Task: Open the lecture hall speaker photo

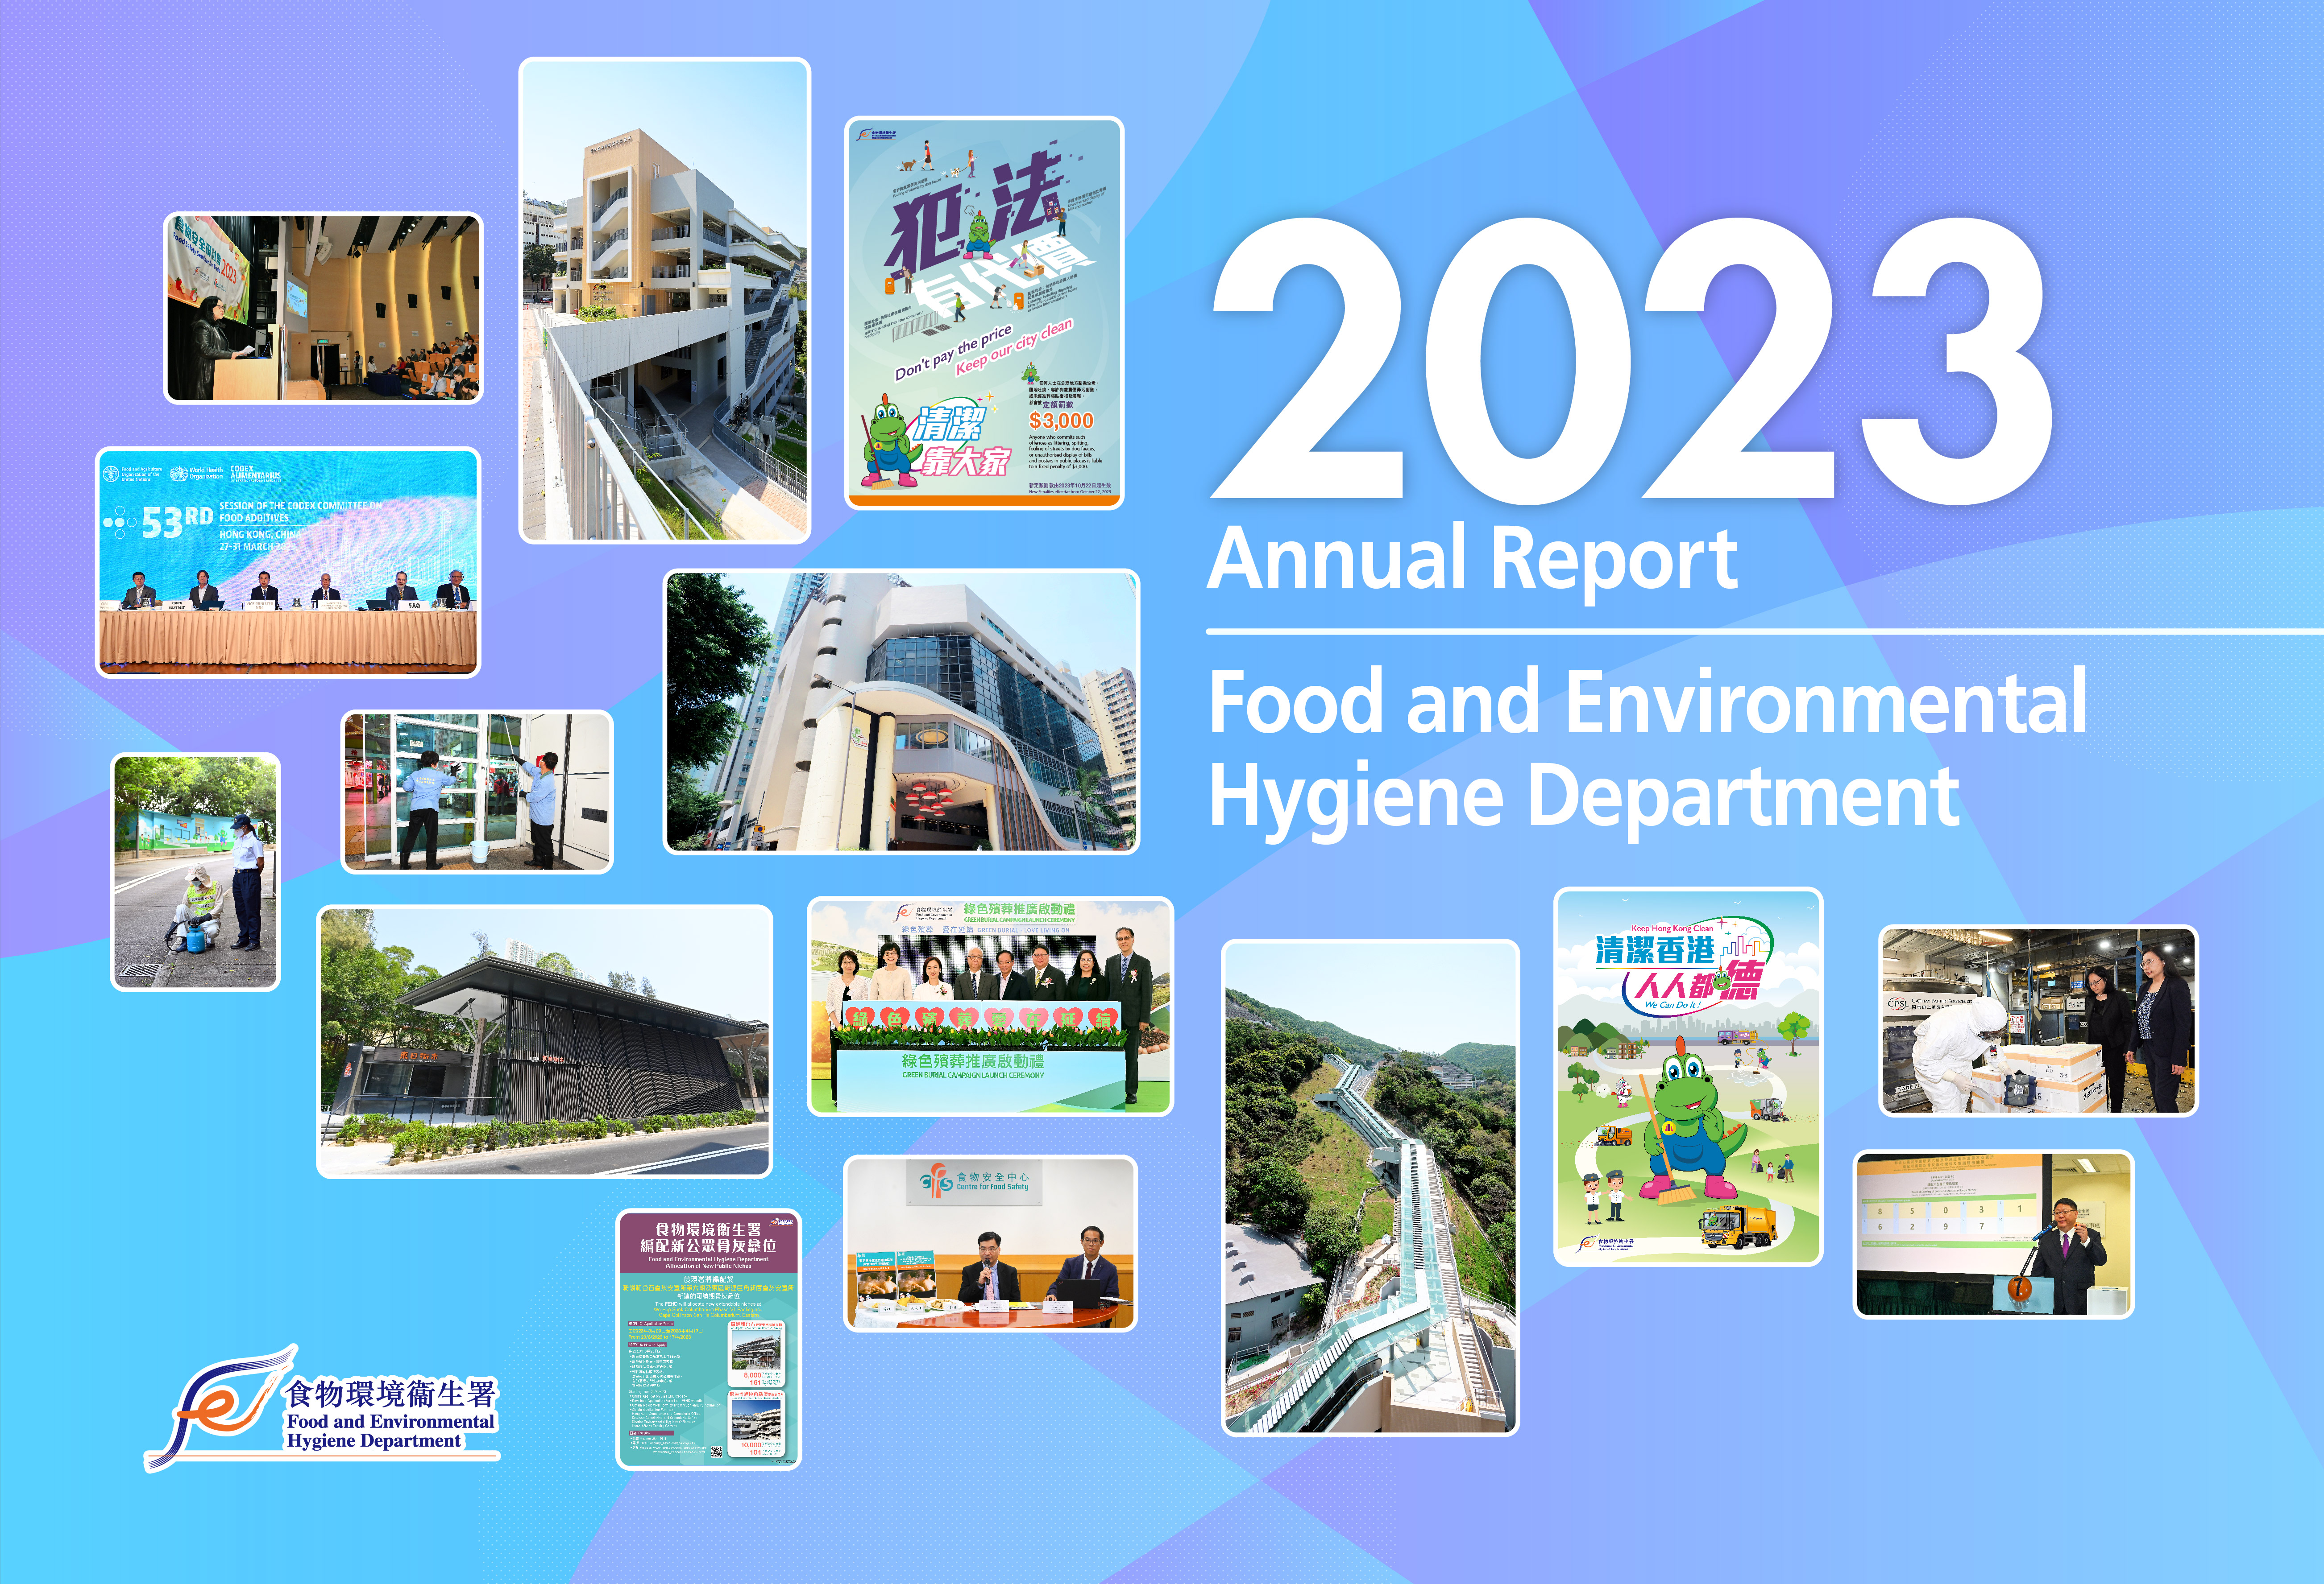Action: (323, 308)
